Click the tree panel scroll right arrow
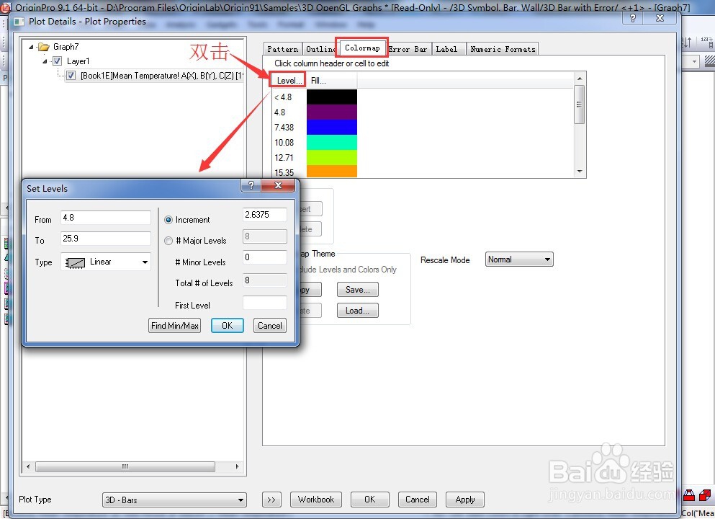The width and height of the screenshot is (715, 519). tap(237, 466)
